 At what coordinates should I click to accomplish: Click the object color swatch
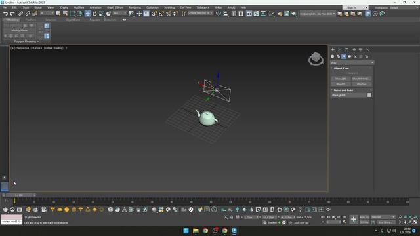(369, 95)
